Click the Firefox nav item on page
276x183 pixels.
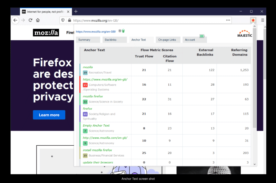coord(70,32)
